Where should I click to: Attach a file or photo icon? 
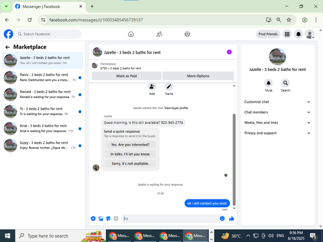101,219
